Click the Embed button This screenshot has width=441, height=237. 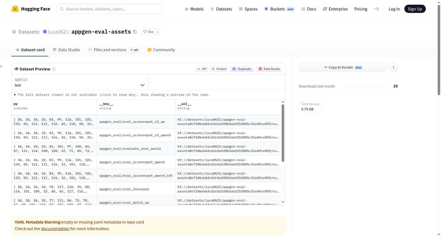tap(219, 69)
